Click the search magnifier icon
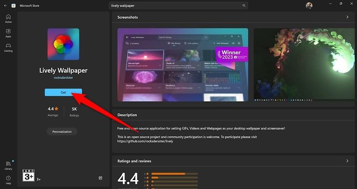The height and width of the screenshot is (189, 357). [244, 6]
